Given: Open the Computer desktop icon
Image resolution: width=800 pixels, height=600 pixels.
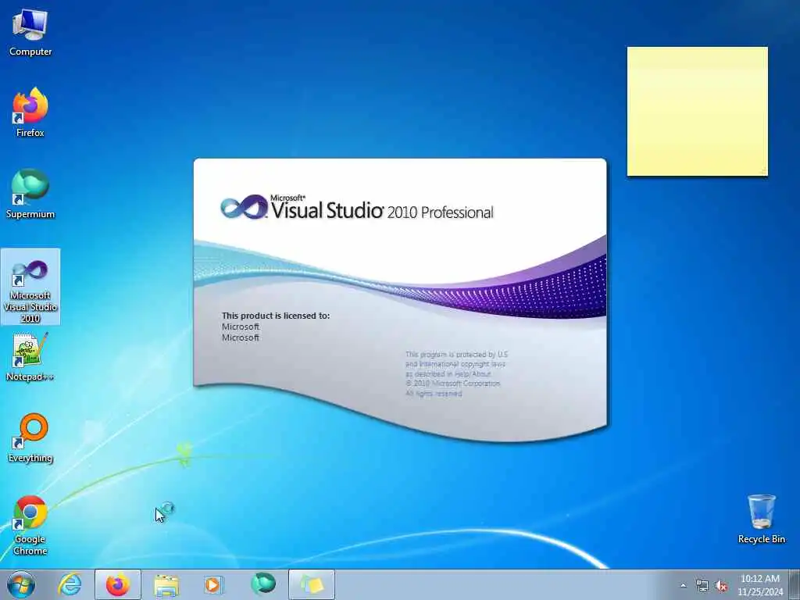Looking at the screenshot, I should [30, 31].
